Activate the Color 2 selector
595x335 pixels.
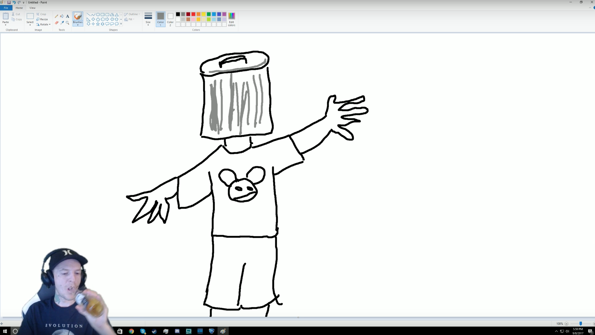pyautogui.click(x=170, y=19)
